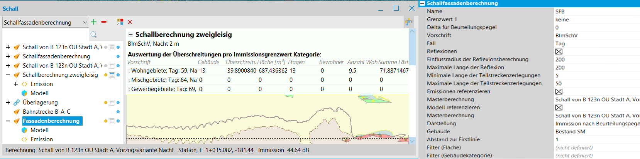The height and width of the screenshot is (159, 640).
Task: Open the Schallfassadenberechnung dropdown
Action: coord(85,23)
